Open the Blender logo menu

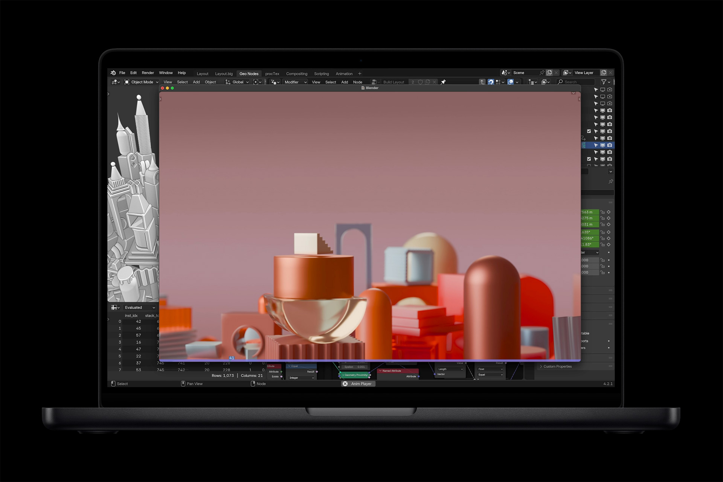[114, 73]
